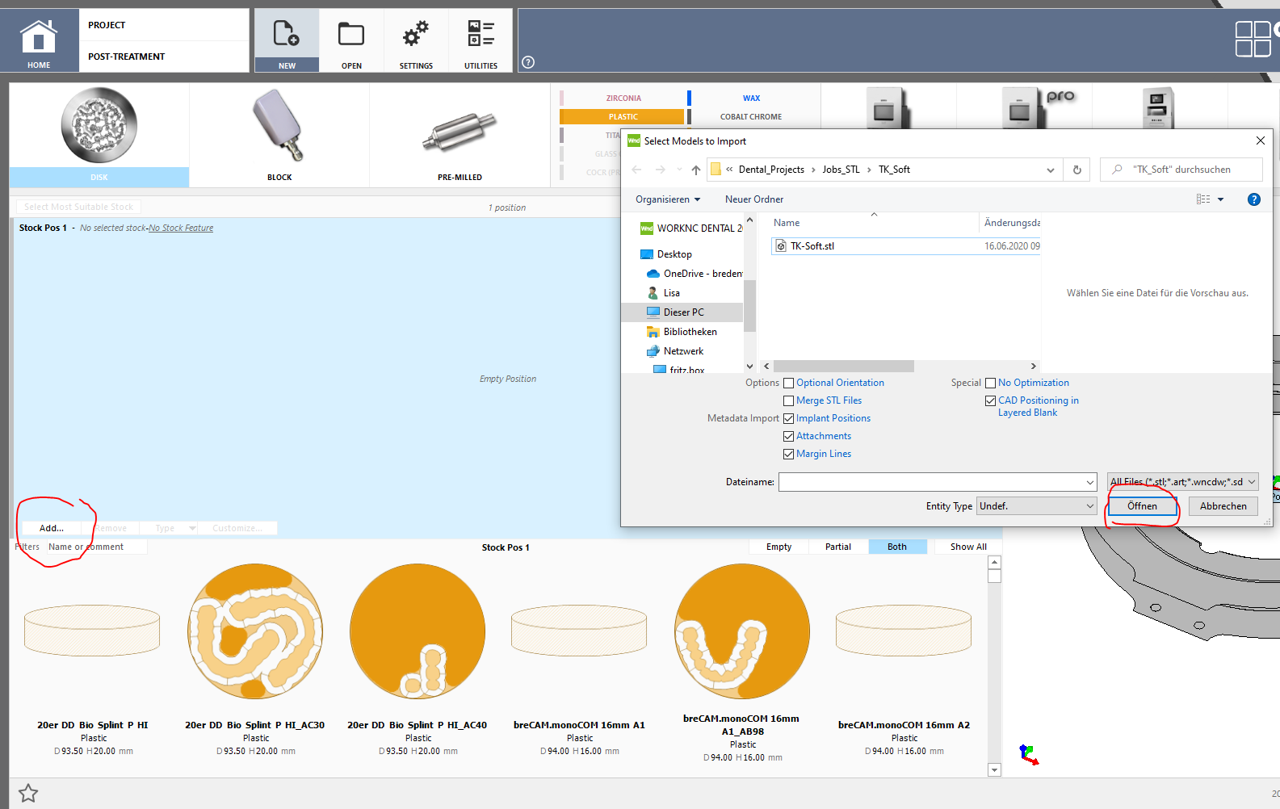The image size is (1280, 809).
Task: Click Abbrechen to cancel import
Action: [x=1223, y=506]
